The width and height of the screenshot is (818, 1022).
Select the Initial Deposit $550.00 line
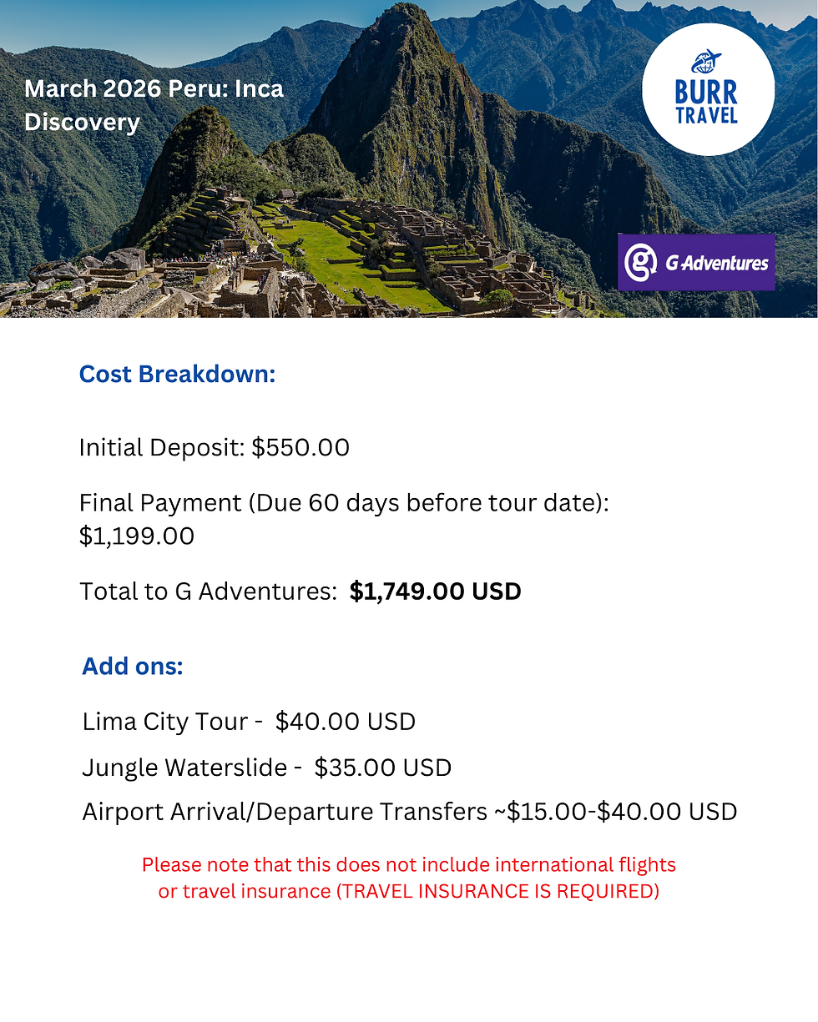[x=214, y=448]
